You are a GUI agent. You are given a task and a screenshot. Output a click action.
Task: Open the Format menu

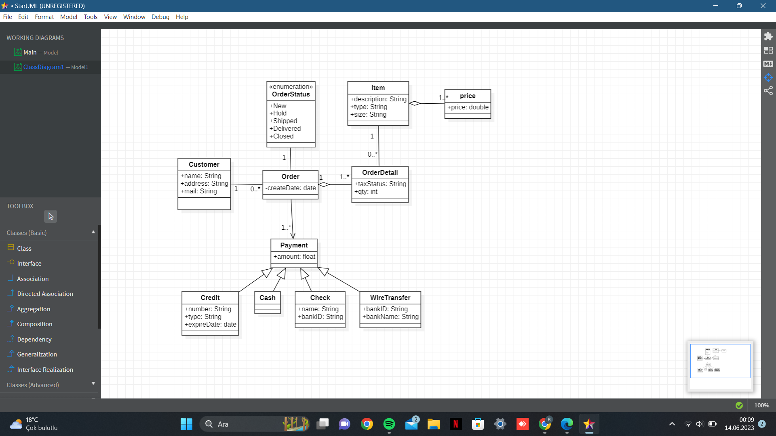pyautogui.click(x=44, y=17)
